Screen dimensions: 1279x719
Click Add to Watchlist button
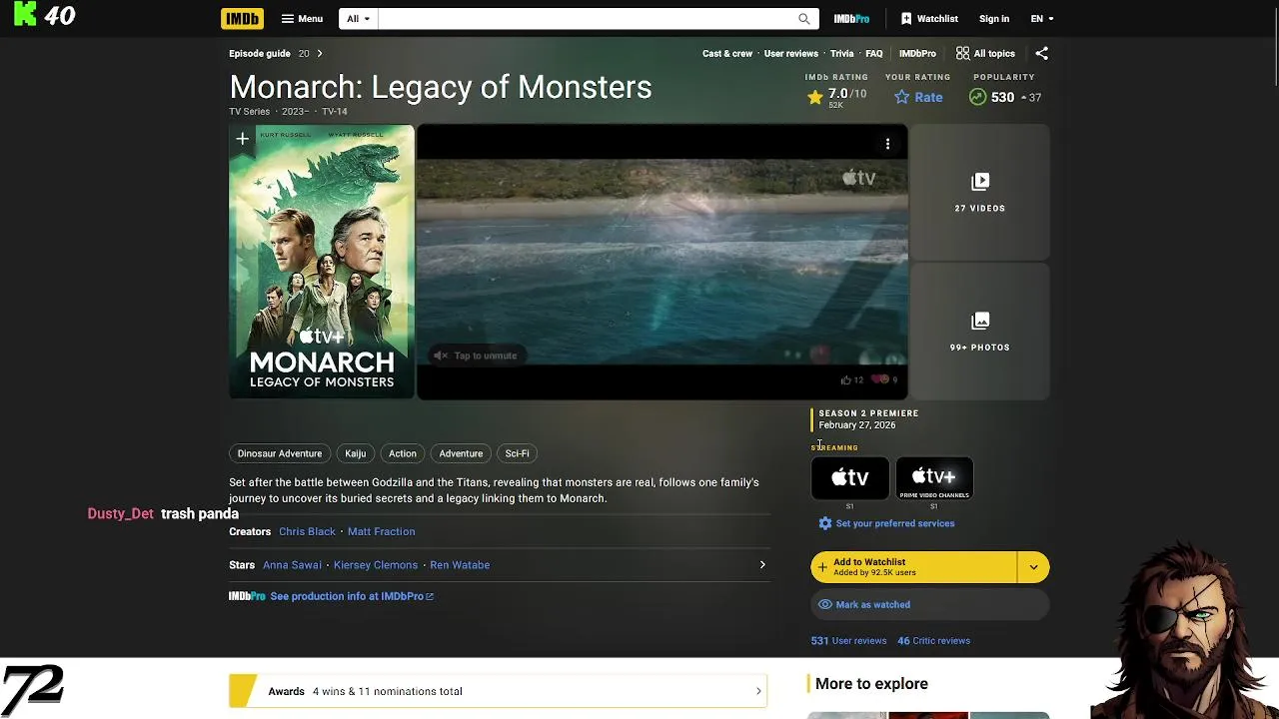(913, 567)
